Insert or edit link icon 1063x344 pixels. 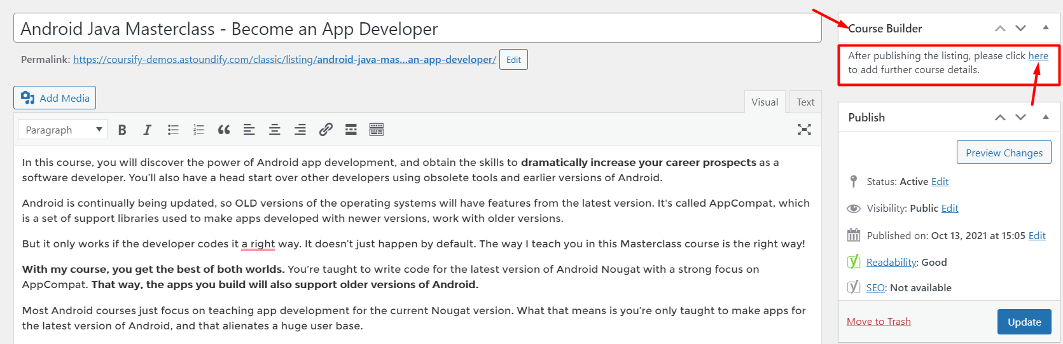pos(326,130)
